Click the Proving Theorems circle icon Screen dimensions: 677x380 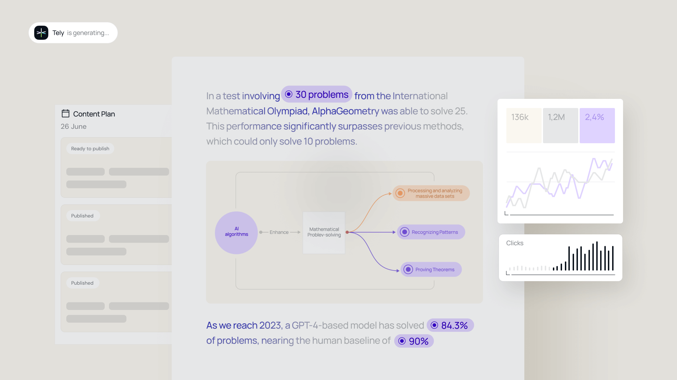(x=408, y=270)
